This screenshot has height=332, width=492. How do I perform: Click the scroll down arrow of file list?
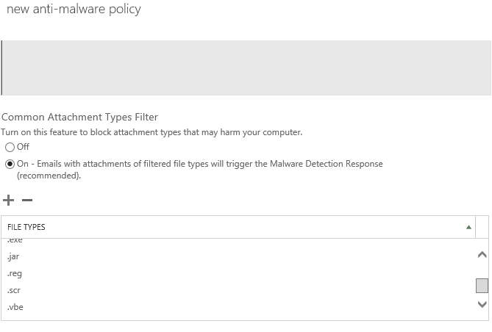482,304
